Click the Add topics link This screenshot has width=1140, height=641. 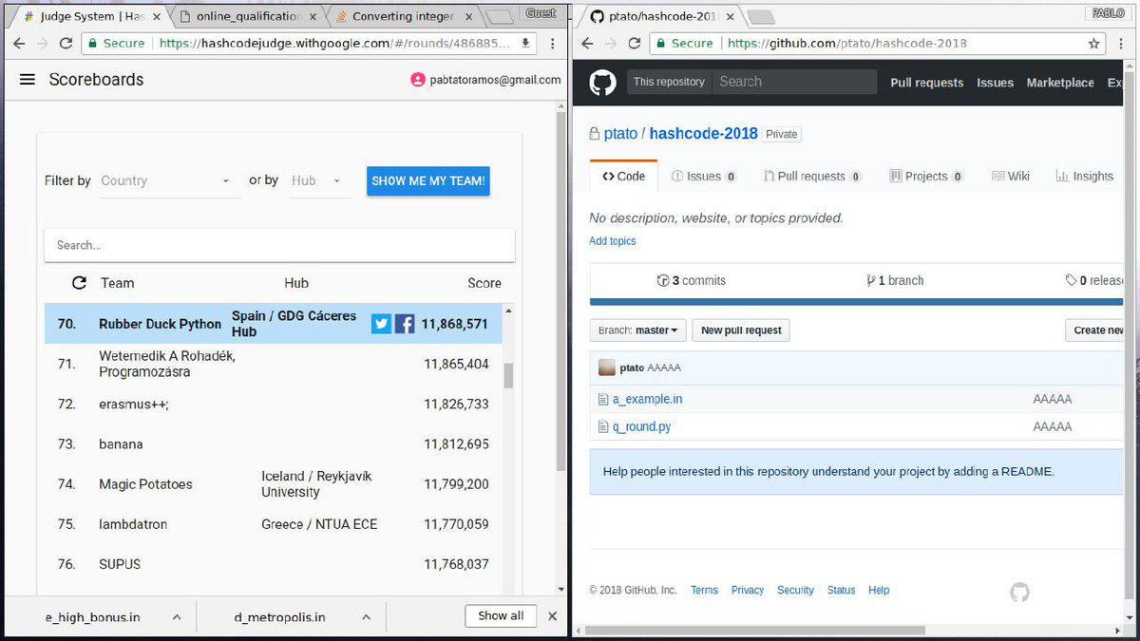click(613, 241)
